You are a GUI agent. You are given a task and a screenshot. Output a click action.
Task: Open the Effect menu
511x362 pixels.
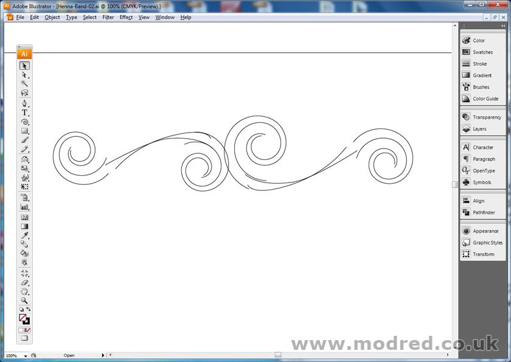pos(126,17)
